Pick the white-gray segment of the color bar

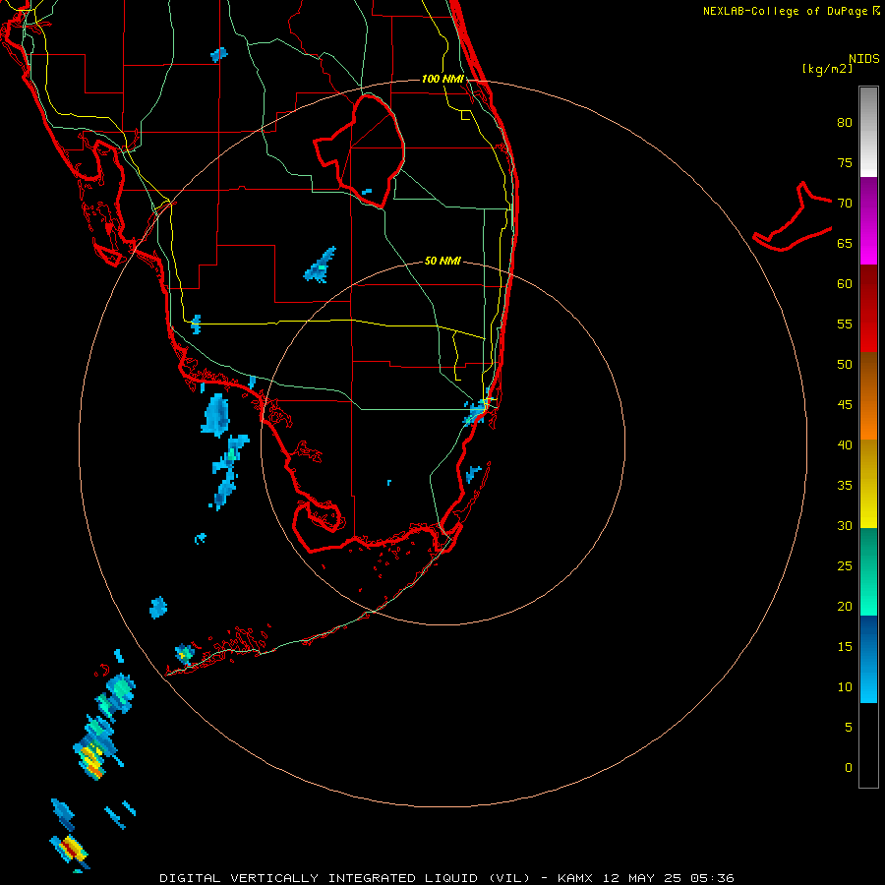tap(868, 132)
